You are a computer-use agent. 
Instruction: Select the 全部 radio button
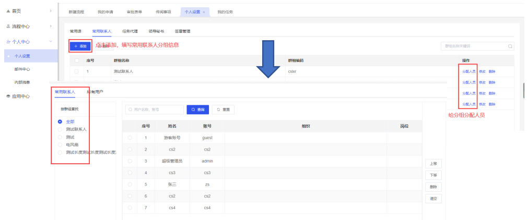pos(60,121)
